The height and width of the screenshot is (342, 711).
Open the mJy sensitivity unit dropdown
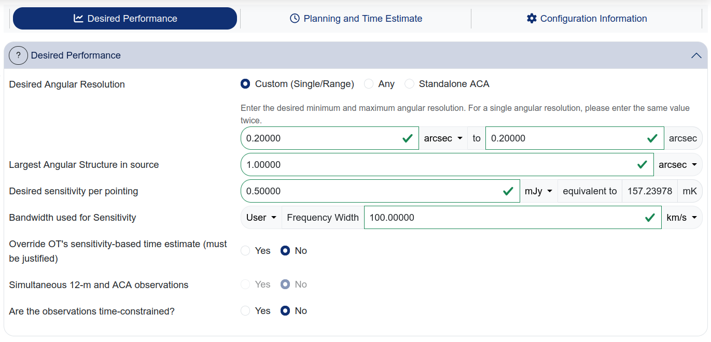(538, 191)
